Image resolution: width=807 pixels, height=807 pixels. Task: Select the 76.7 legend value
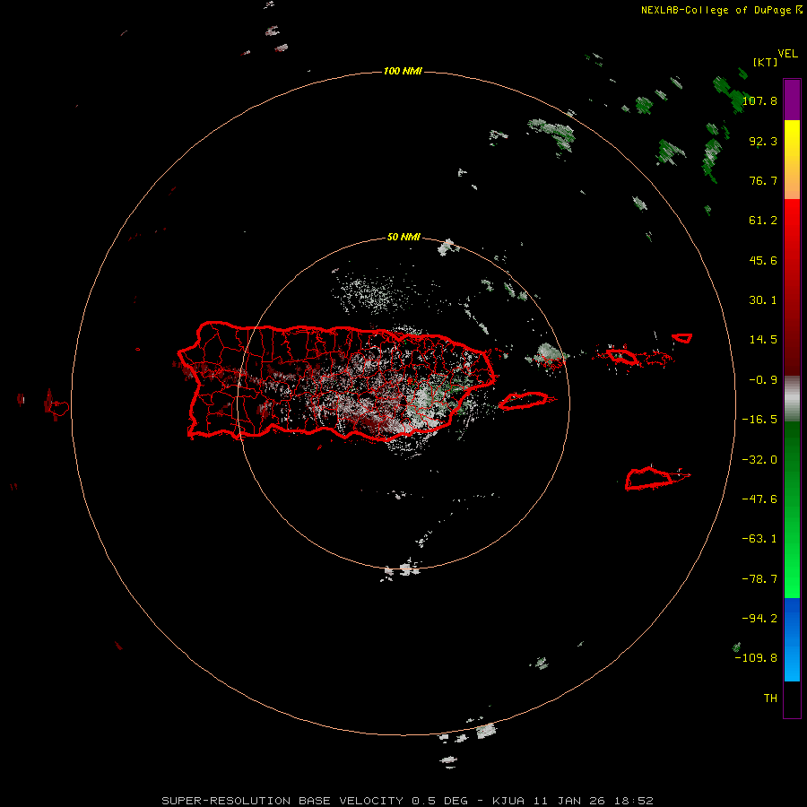(763, 180)
